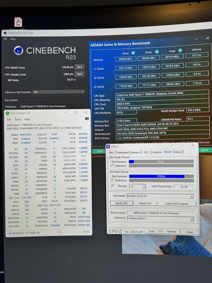Image resolution: width=212 pixels, height=283 pixels.
Task: Click Submit and Compare button
Action: pos(177,204)
